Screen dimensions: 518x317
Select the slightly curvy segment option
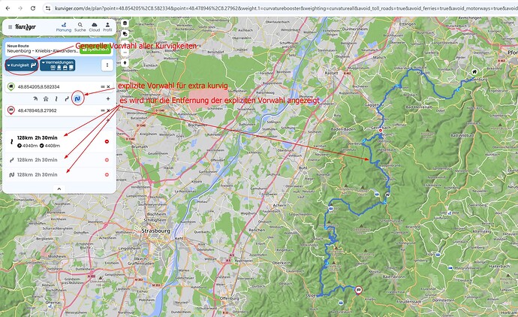[56, 98]
